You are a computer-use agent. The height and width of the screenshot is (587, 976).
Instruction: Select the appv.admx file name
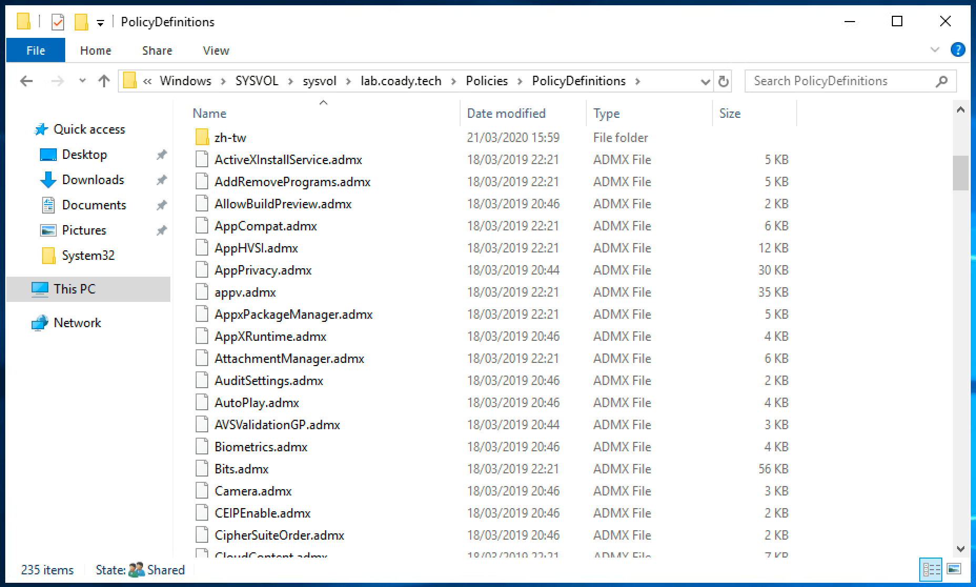(x=245, y=292)
